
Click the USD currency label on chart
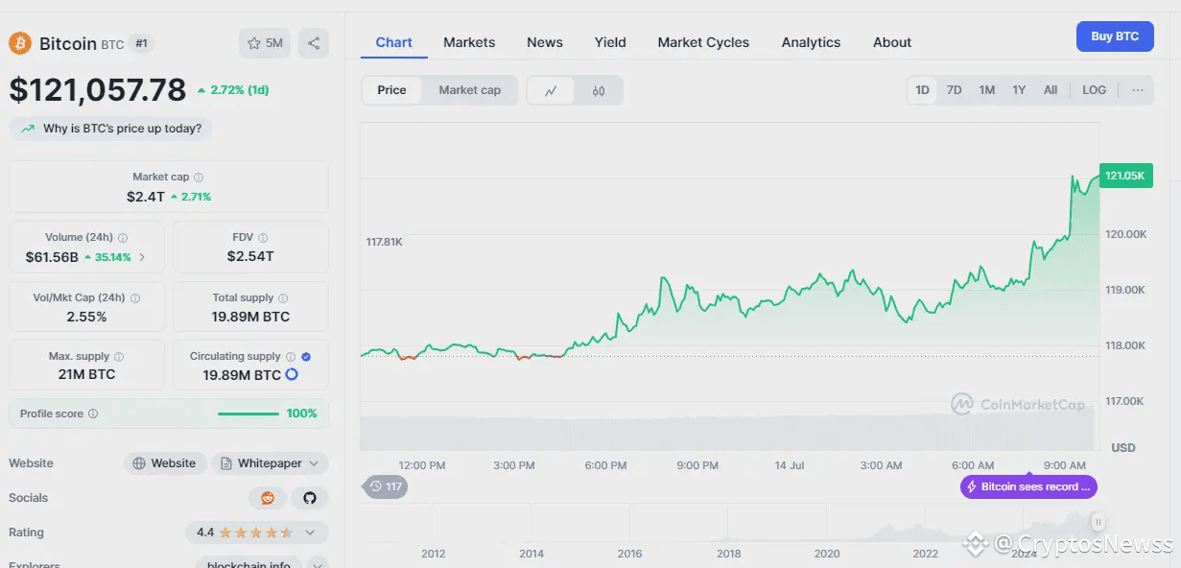click(1122, 448)
